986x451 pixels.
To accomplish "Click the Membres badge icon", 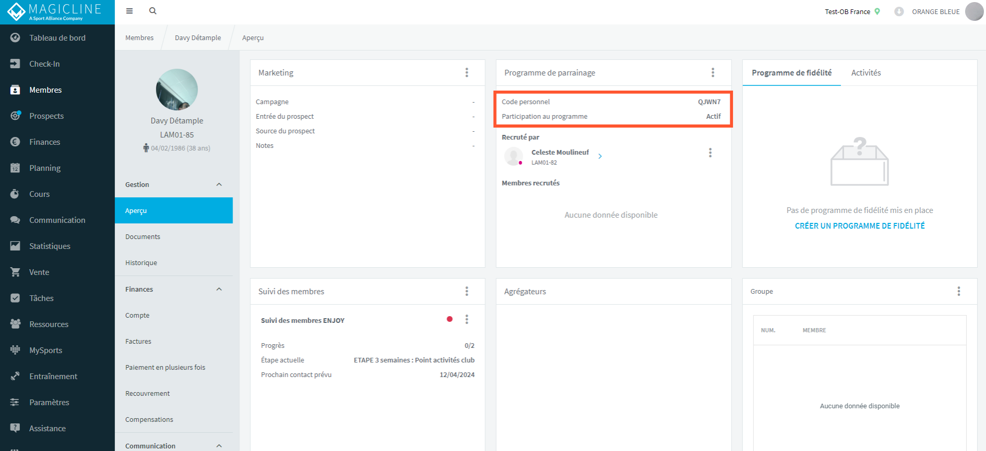I will (x=15, y=90).
